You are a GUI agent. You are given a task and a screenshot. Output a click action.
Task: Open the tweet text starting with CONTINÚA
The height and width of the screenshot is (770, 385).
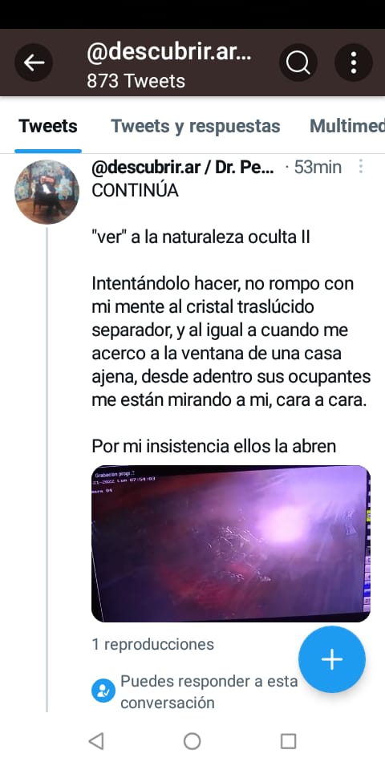pos(231,318)
